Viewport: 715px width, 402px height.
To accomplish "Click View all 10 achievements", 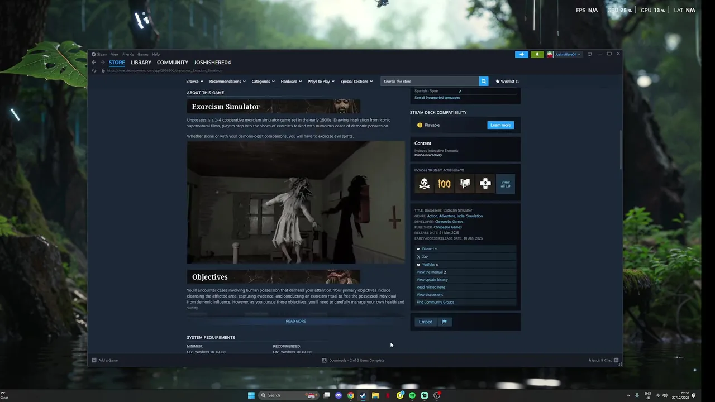I will click(x=506, y=184).
